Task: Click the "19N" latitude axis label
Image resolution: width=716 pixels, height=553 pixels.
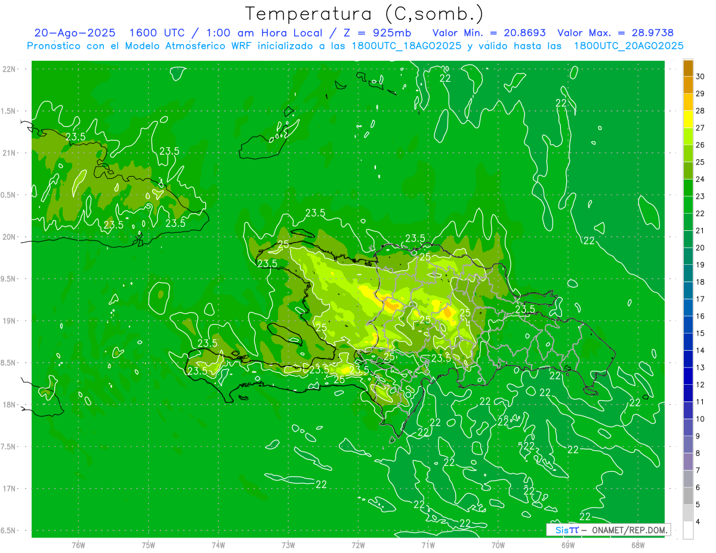Action: click(8, 320)
